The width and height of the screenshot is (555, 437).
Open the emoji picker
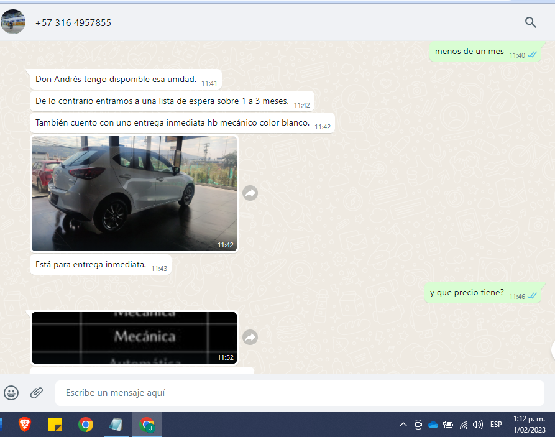[x=11, y=393]
